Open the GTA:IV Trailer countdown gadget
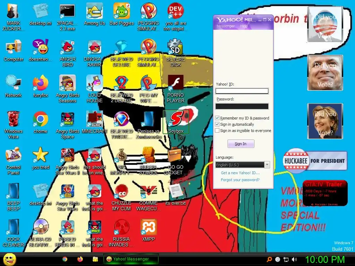 [x=325, y=193]
